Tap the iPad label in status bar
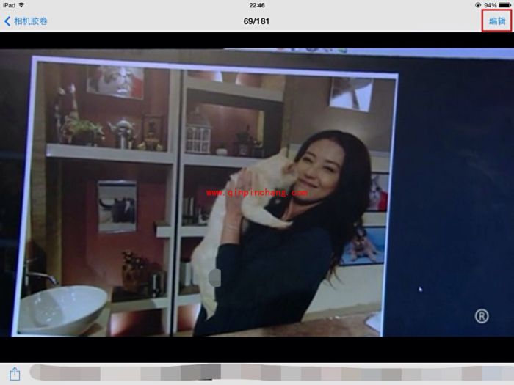The image size is (514, 385). pyautogui.click(x=9, y=5)
